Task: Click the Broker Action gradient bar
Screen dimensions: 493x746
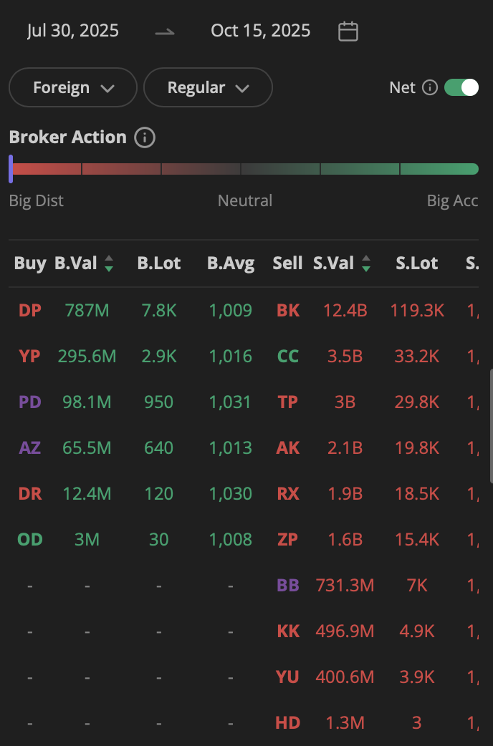Action: click(244, 169)
